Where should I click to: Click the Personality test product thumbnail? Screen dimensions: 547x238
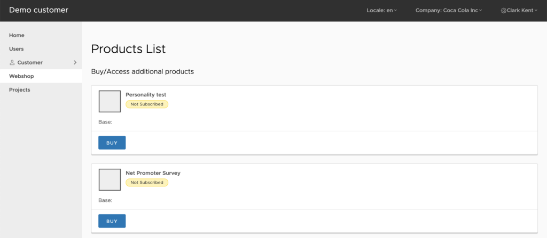point(110,101)
